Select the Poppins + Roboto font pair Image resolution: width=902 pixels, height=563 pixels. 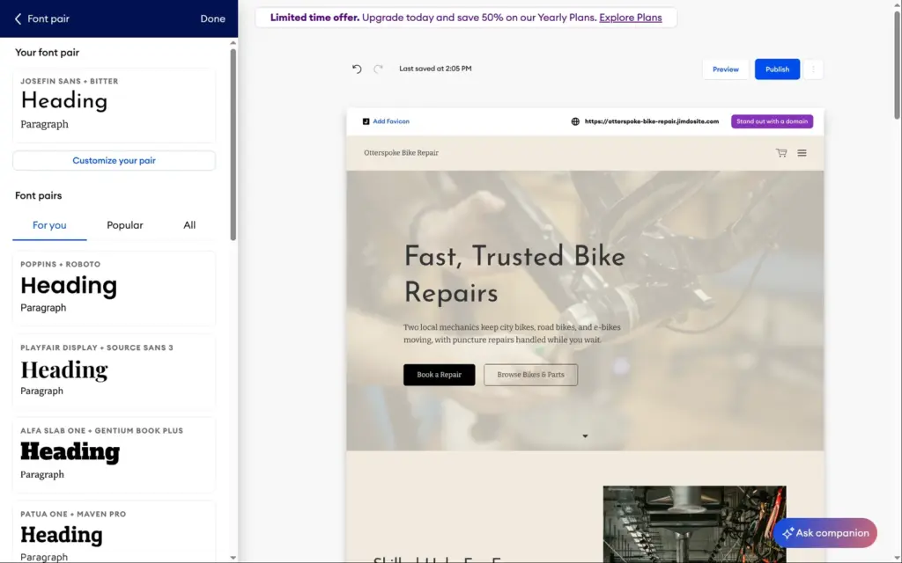114,289
